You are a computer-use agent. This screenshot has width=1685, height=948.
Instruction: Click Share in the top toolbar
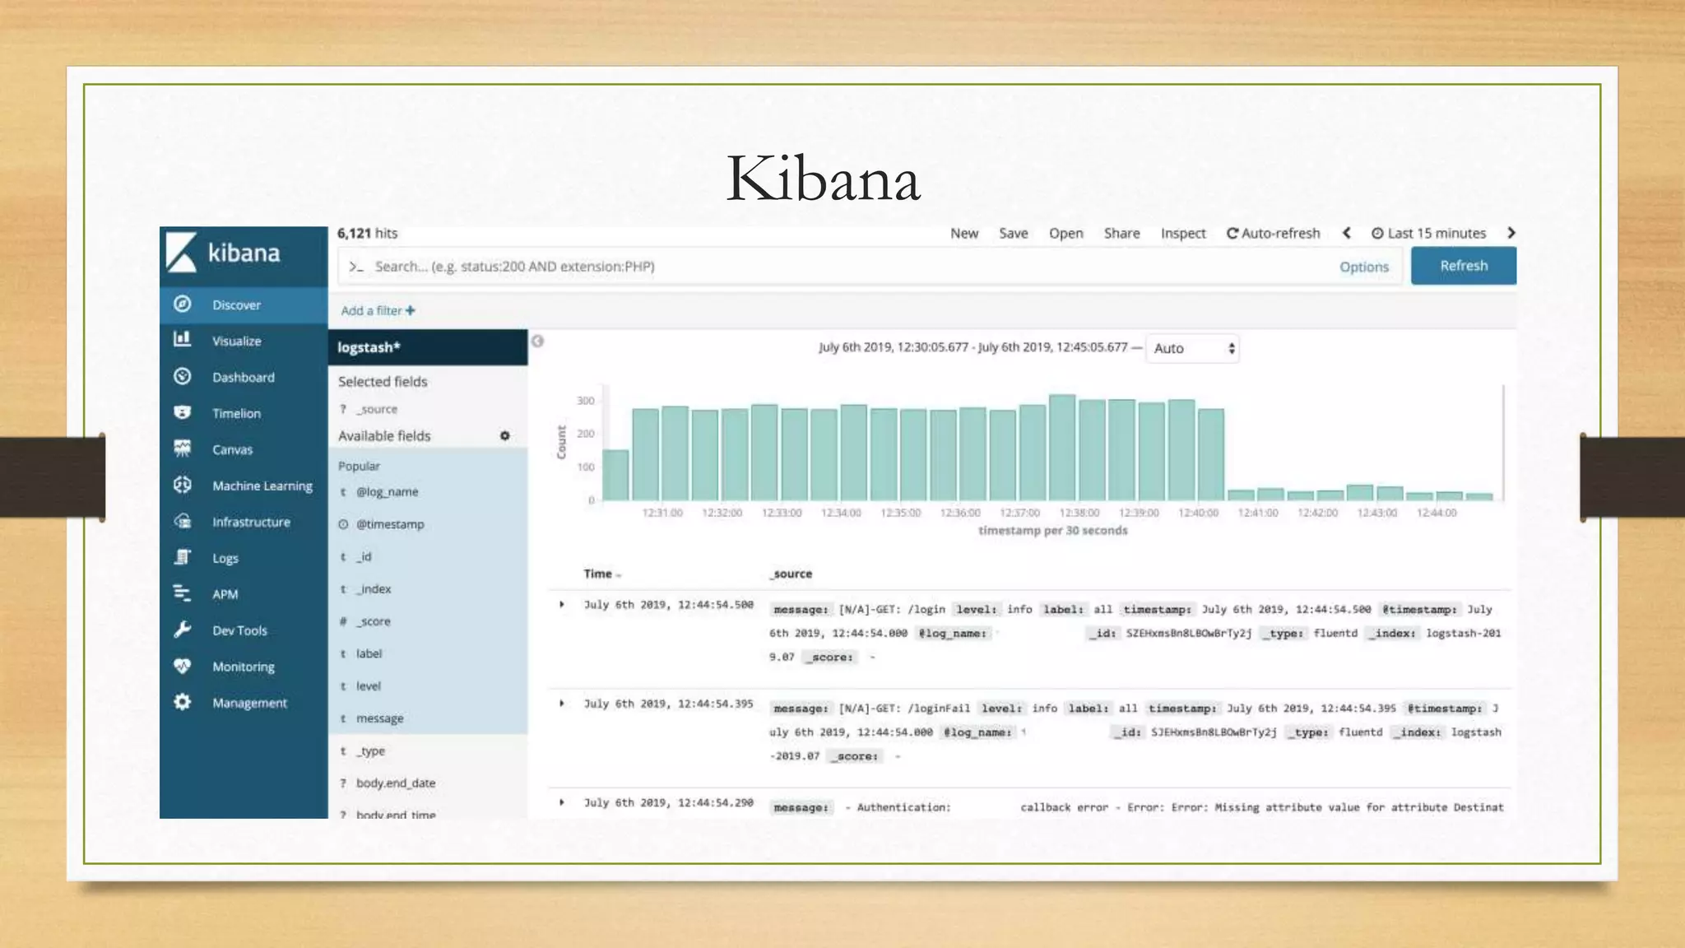(x=1122, y=233)
